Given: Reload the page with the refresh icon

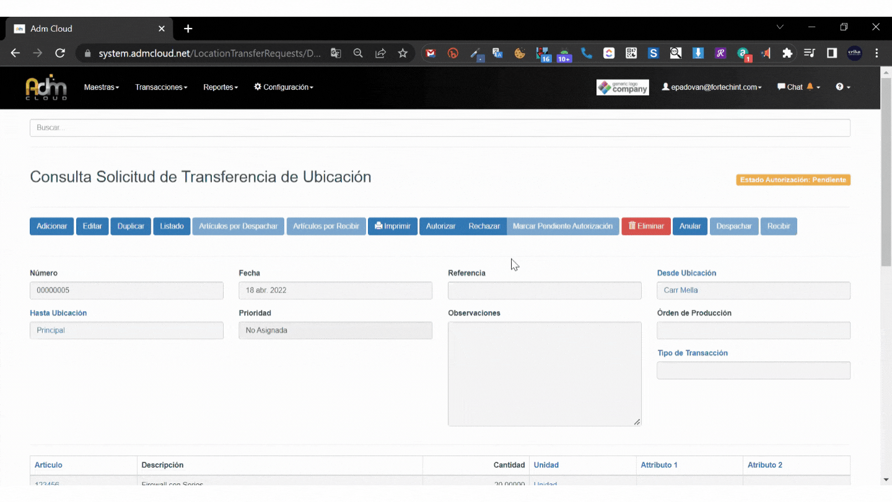Looking at the screenshot, I should point(60,53).
